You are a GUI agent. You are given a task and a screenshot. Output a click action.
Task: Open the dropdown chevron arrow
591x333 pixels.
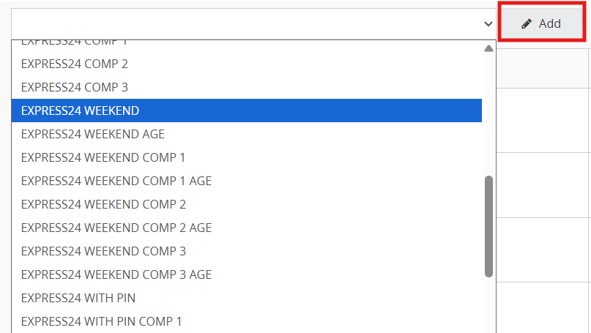coord(488,24)
